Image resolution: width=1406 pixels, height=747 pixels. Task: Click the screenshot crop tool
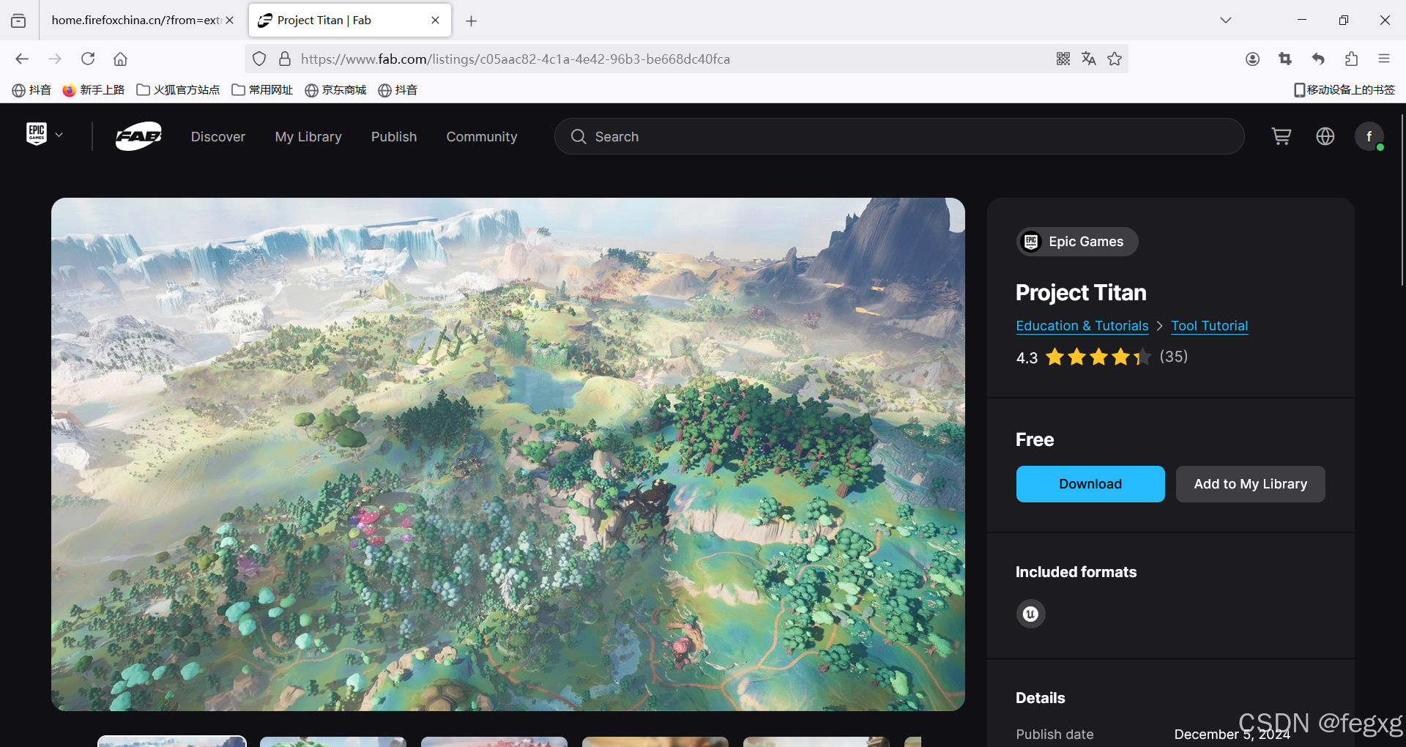coord(1285,59)
